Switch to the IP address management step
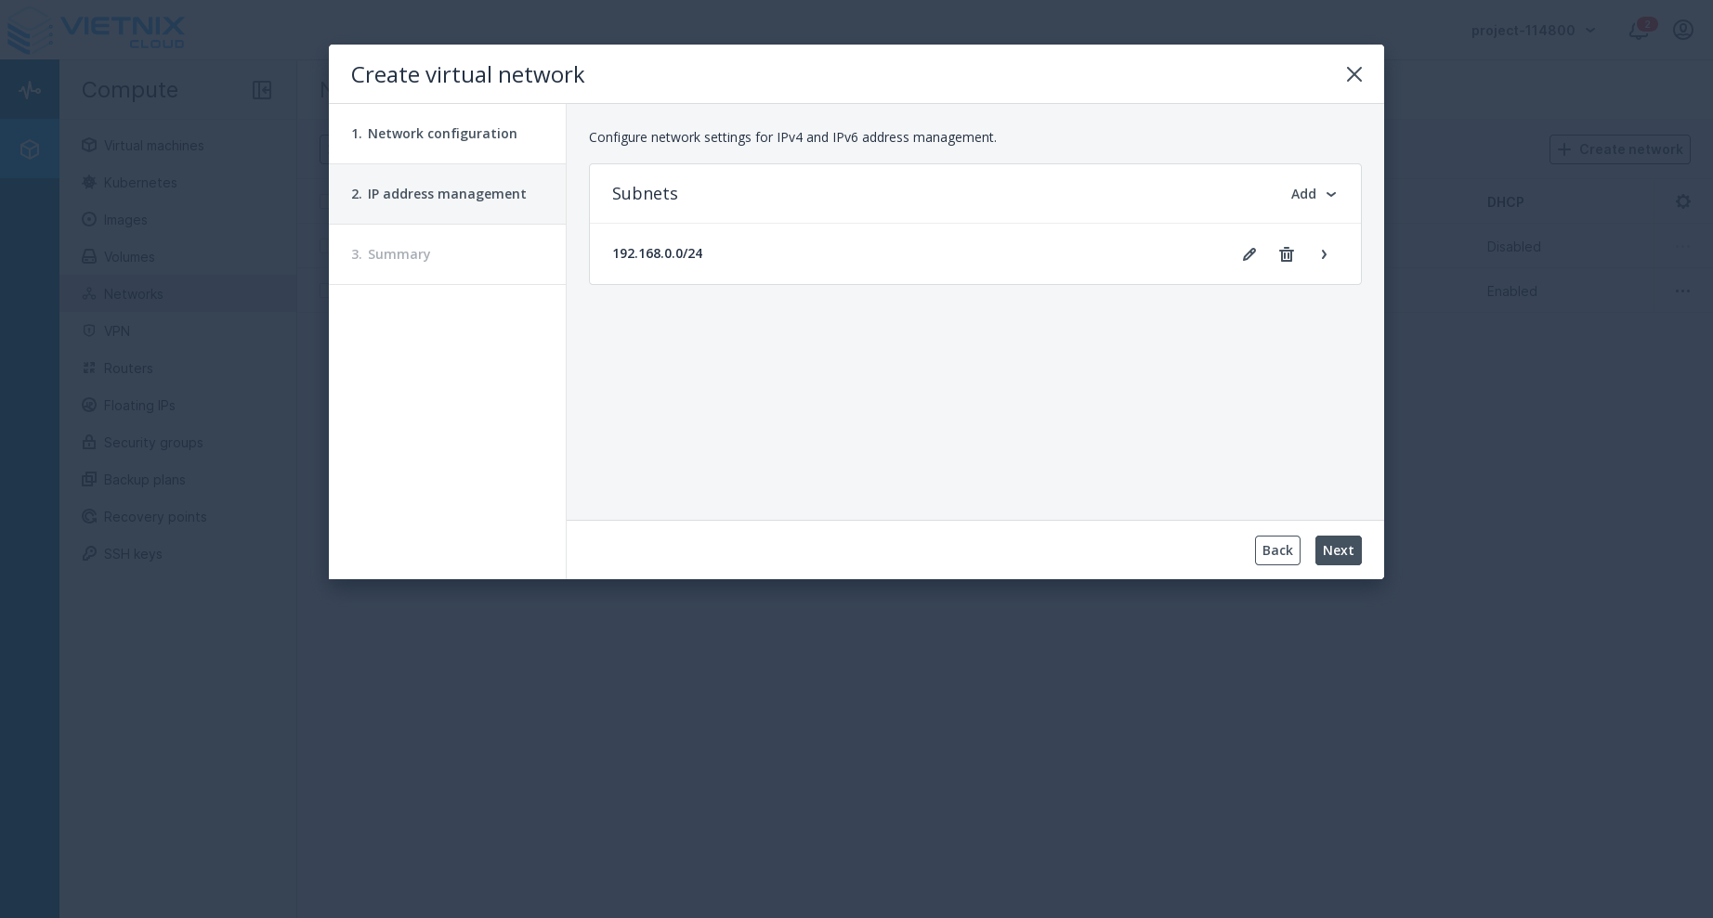This screenshot has width=1713, height=918. pos(438,194)
